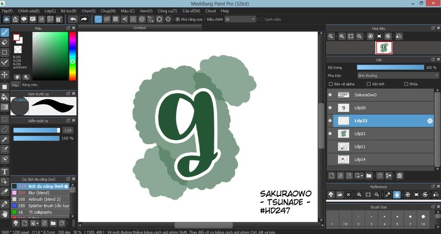Viewport: 441px width, 234px height.
Task: Select the Splatter Brush entry
Action: pos(40,206)
